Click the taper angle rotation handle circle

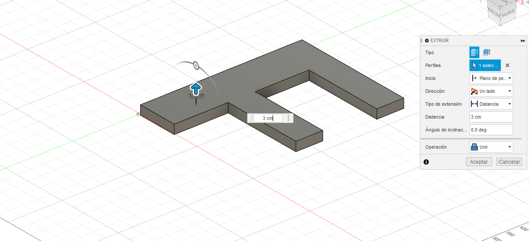[x=196, y=66]
